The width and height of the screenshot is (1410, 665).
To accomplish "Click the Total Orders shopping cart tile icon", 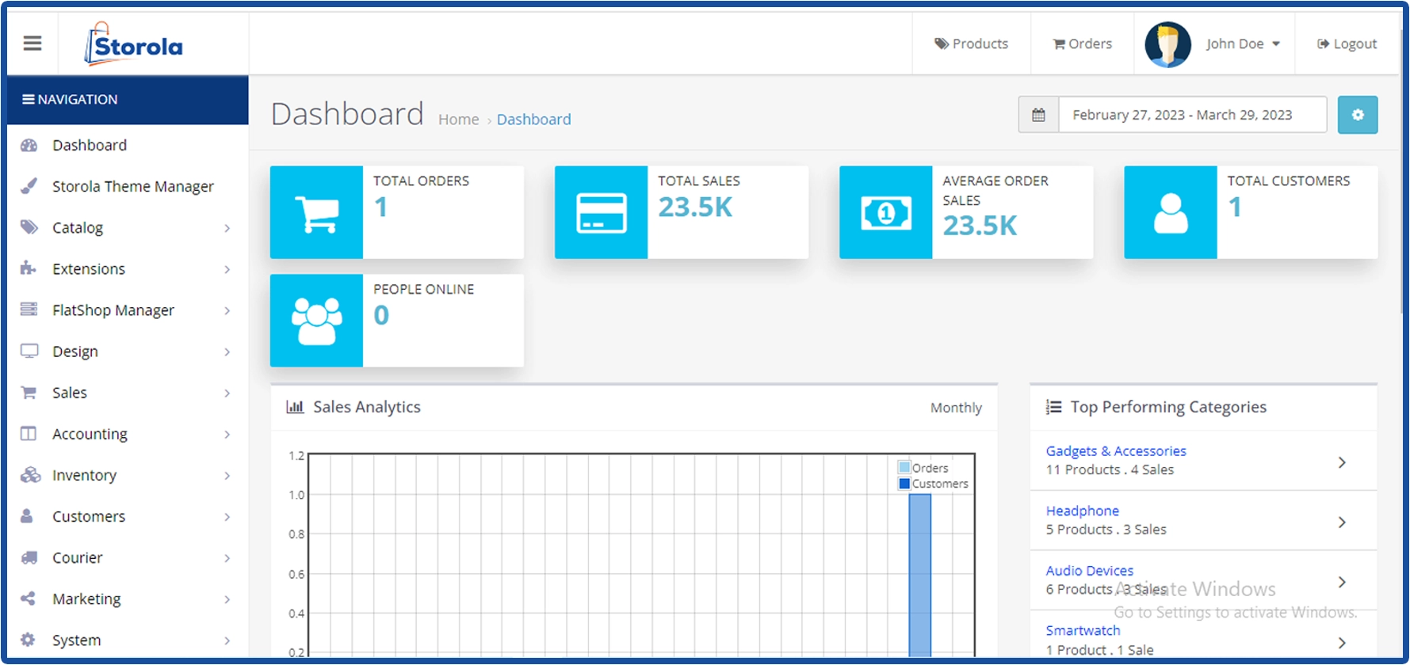I will point(316,212).
